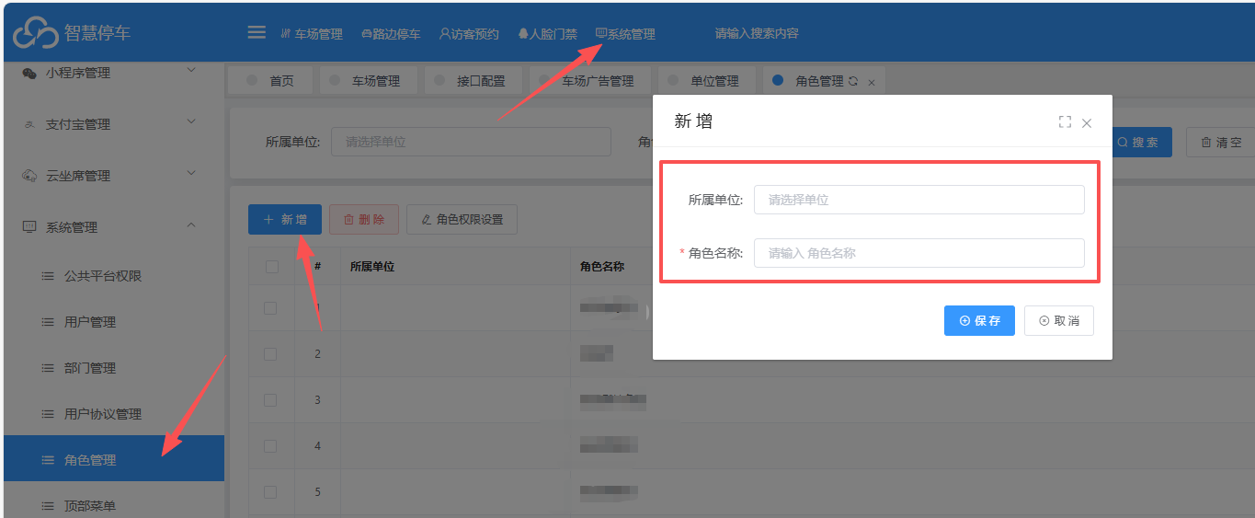Open 所属单位 filter dropdown on page
This screenshot has width=1255, height=518.
471,142
